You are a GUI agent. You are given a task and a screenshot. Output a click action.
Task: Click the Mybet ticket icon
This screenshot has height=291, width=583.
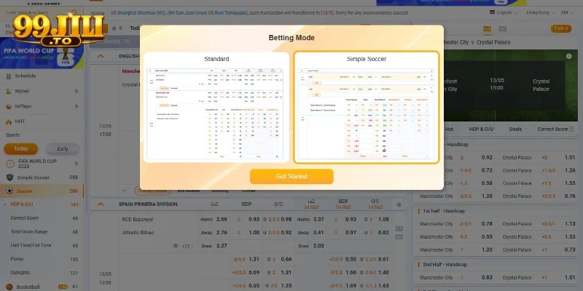click(x=9, y=91)
